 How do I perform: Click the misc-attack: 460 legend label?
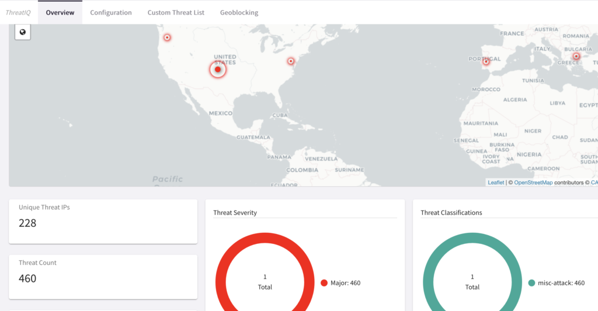(561, 283)
